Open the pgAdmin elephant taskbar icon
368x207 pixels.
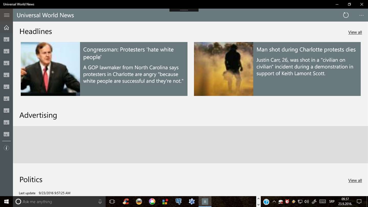(178, 202)
